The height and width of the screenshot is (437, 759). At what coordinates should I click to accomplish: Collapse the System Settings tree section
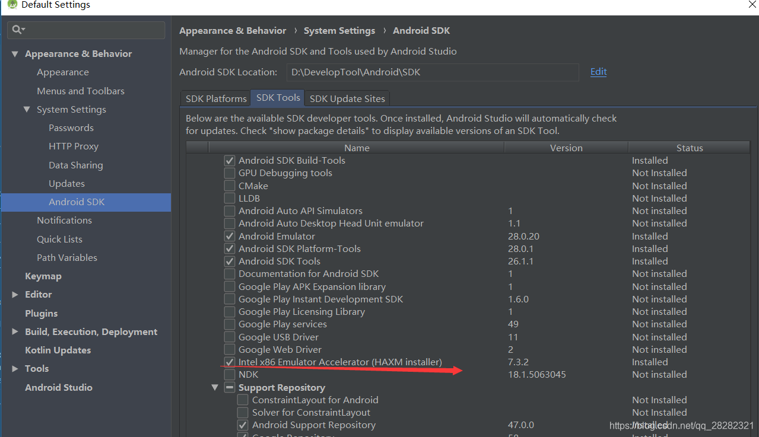[26, 109]
